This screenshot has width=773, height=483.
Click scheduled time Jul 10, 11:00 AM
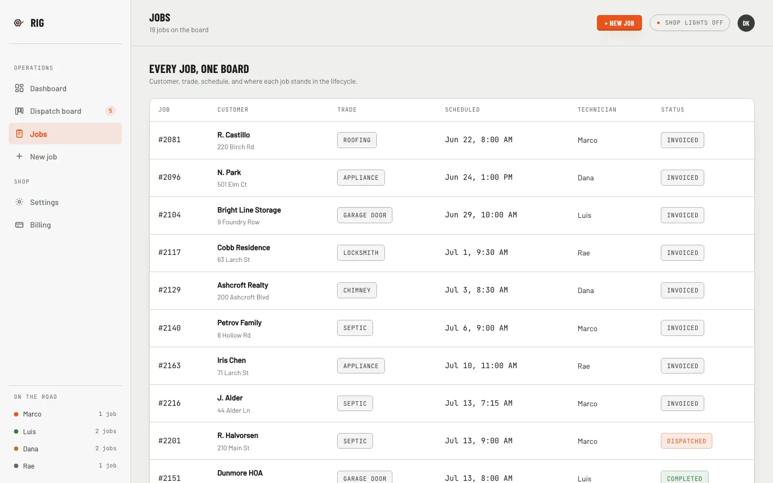[481, 365]
